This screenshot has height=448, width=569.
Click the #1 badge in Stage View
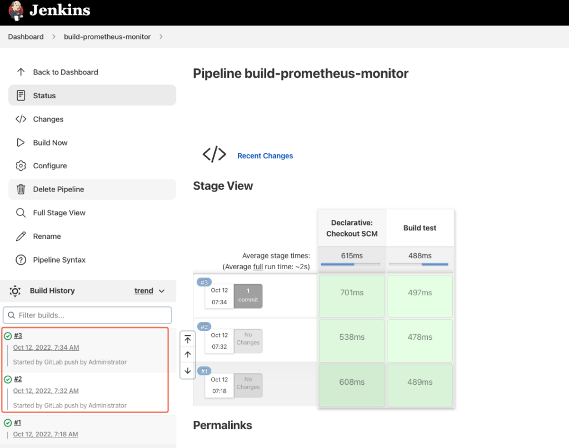pos(204,371)
